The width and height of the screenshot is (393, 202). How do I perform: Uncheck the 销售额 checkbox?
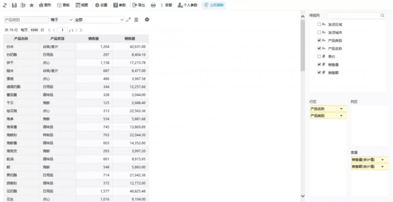coord(319,72)
